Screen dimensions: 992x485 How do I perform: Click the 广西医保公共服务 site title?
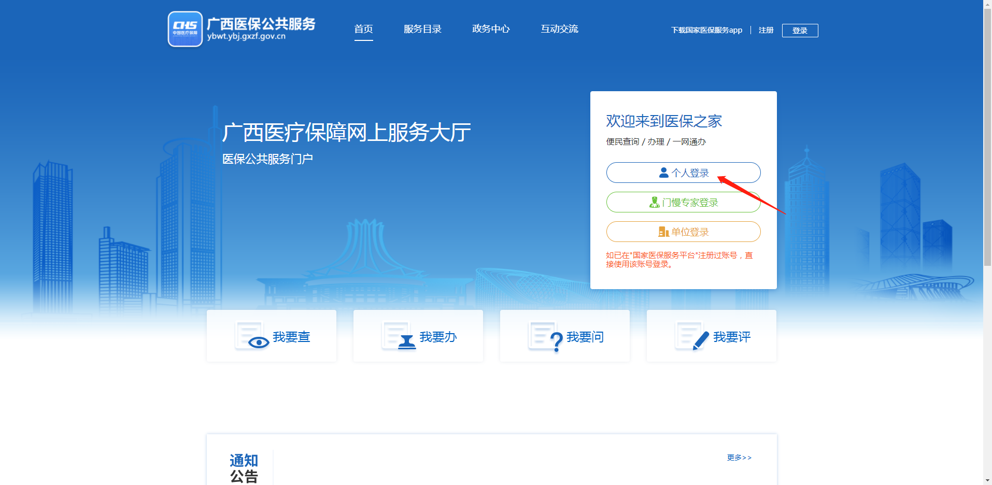[261, 24]
